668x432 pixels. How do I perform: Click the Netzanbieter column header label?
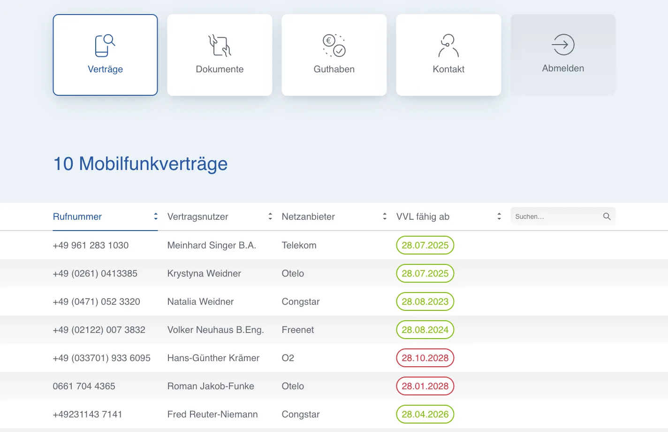[x=308, y=216]
